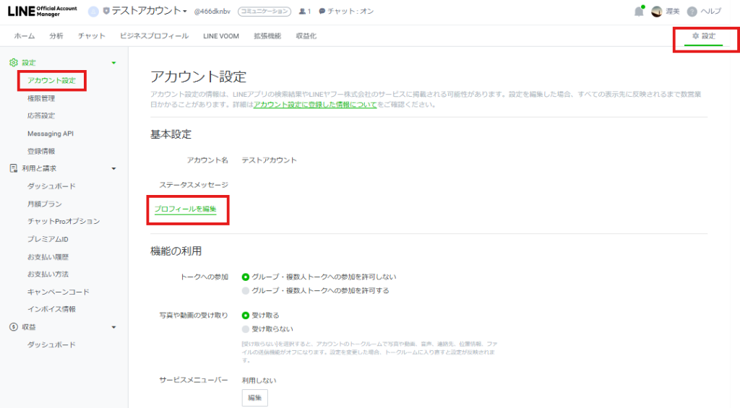The height and width of the screenshot is (408, 740).
Task: Open ダッシュボード under 収益
Action: point(51,344)
